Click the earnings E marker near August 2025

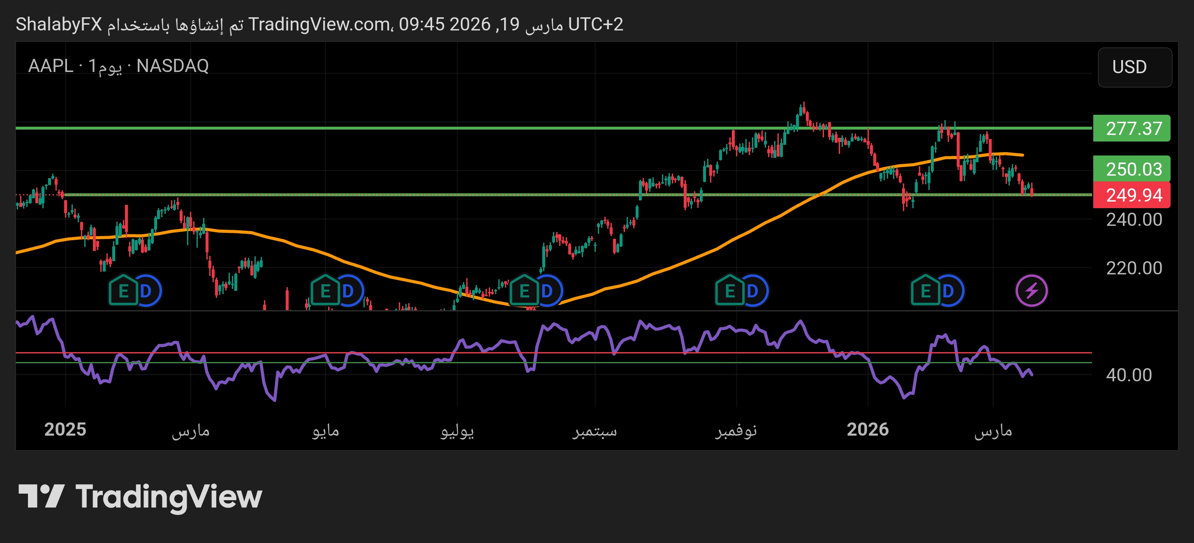(524, 291)
